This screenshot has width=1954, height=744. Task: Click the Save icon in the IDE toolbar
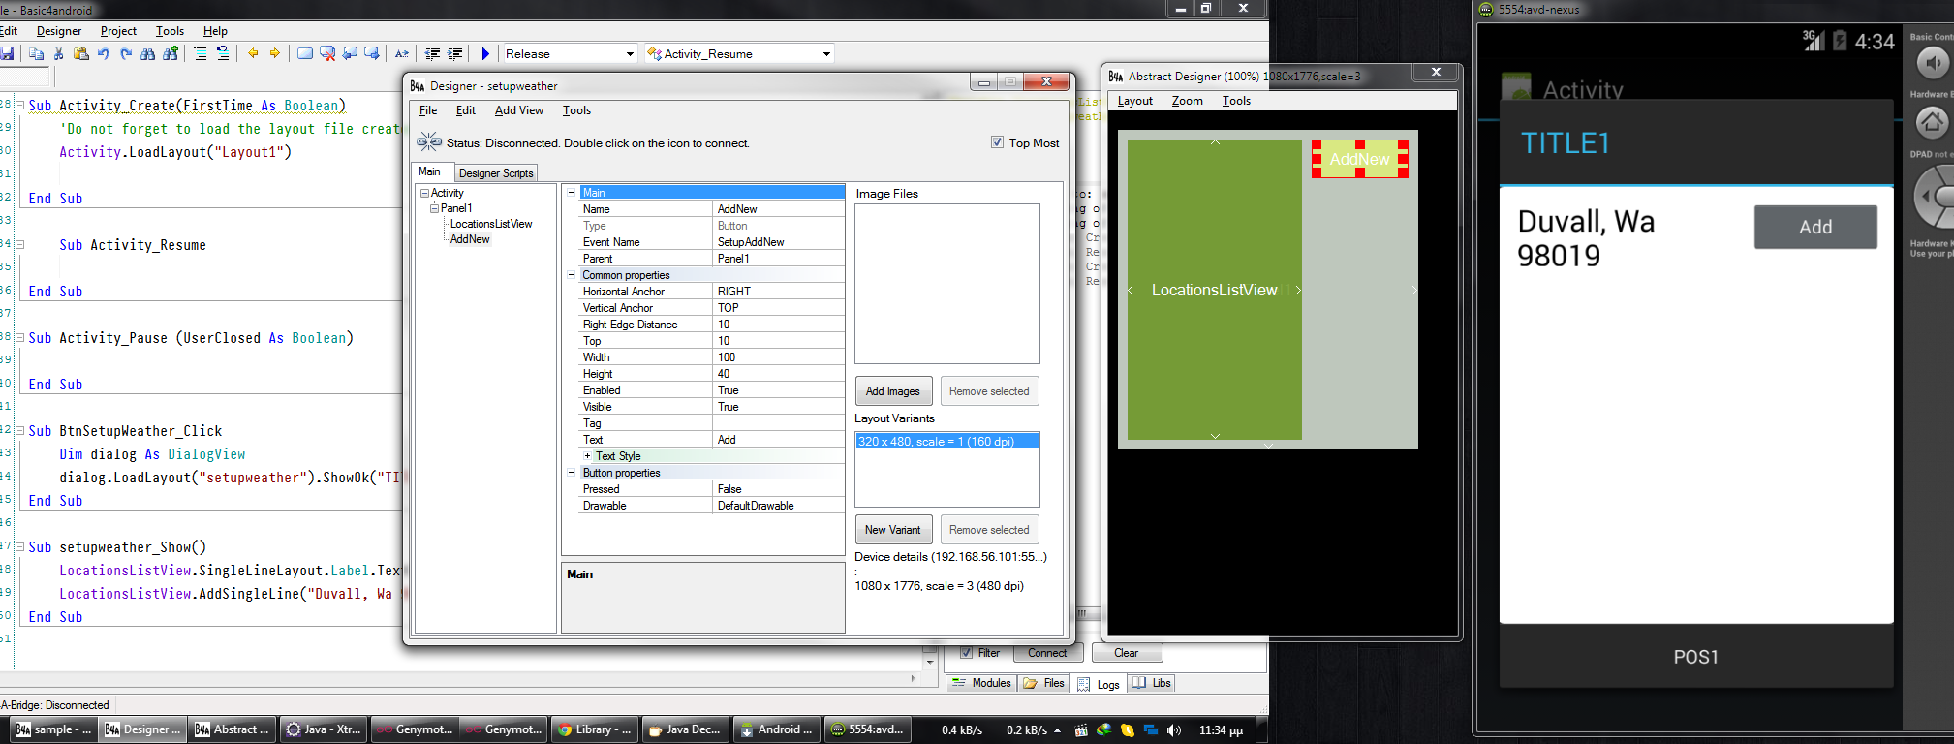[x=7, y=53]
